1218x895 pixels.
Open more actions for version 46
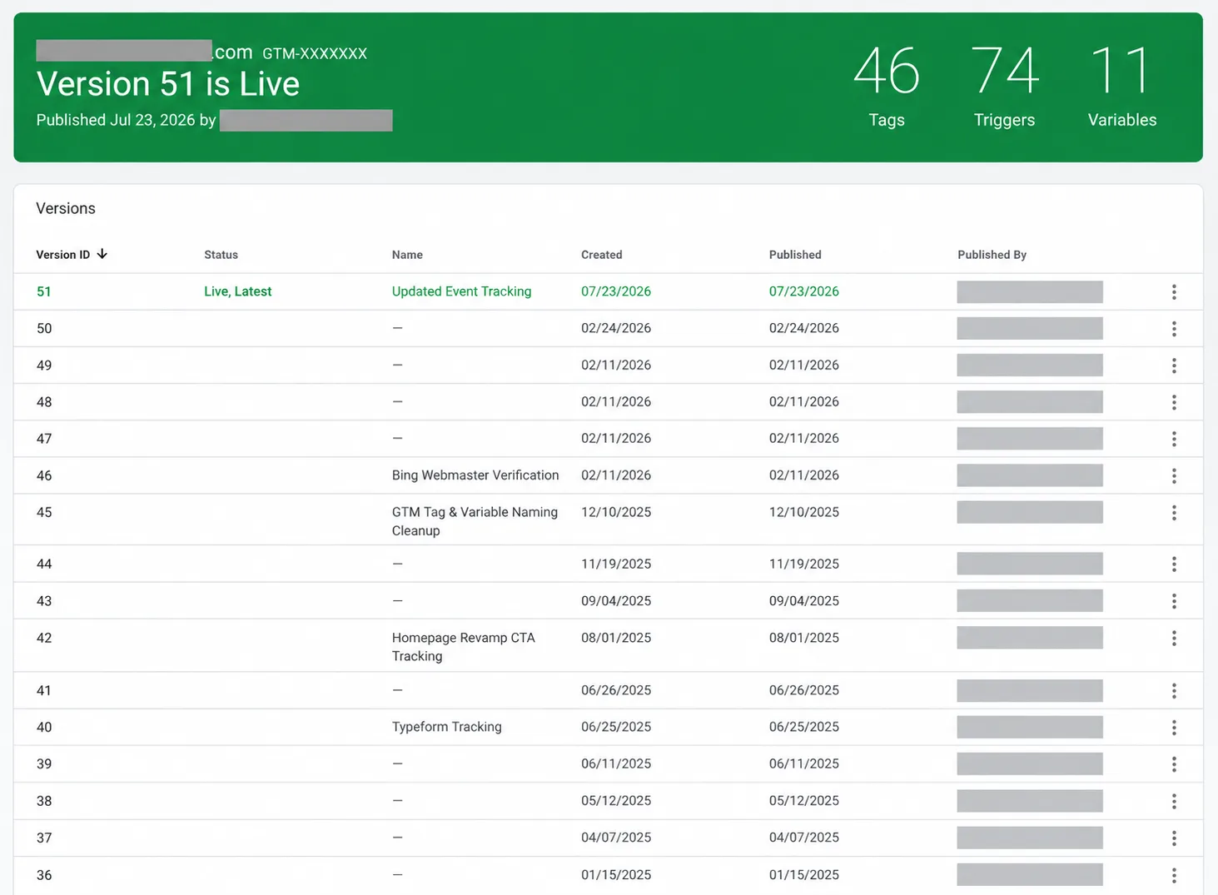tap(1174, 475)
